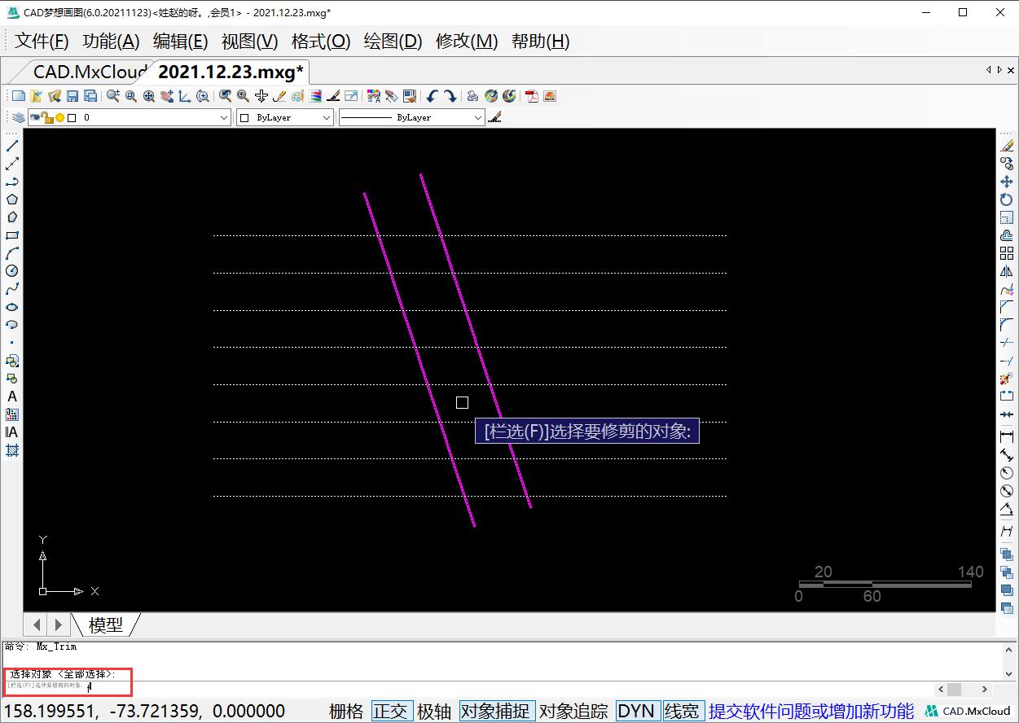
Task: Click the Print icon in top toolbar
Action: pos(472,95)
